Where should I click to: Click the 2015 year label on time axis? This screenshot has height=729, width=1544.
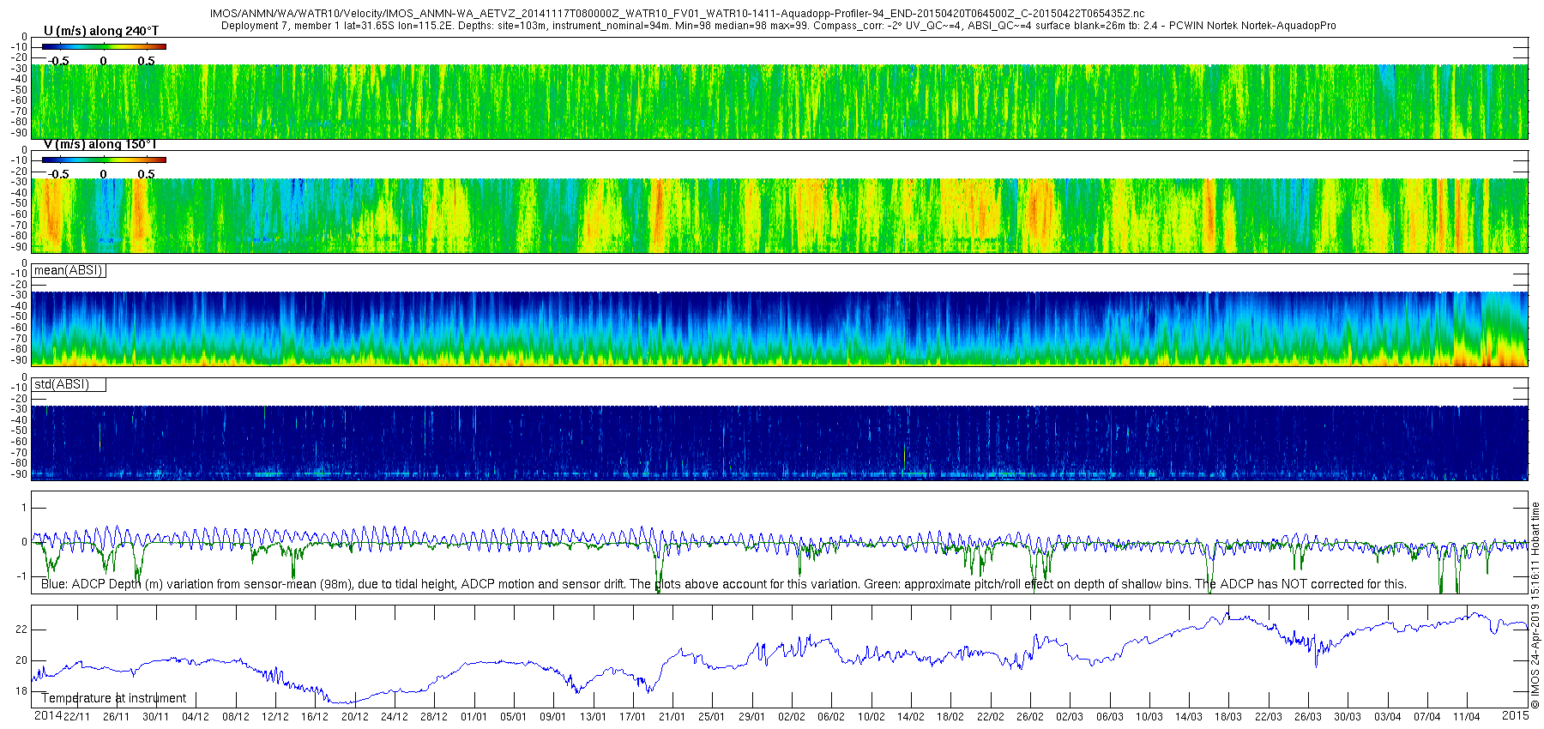[x=1515, y=715]
